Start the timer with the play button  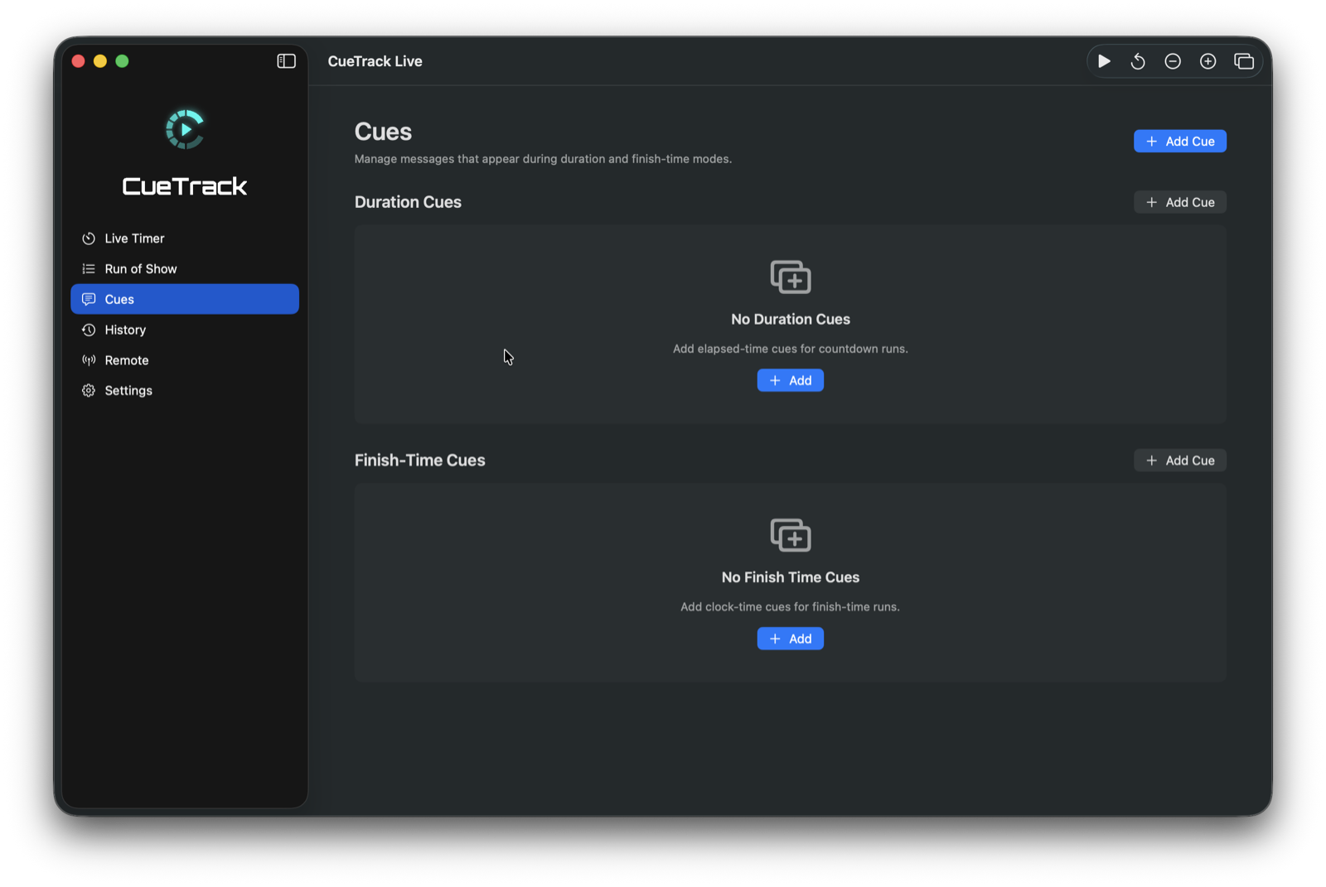tap(1104, 61)
